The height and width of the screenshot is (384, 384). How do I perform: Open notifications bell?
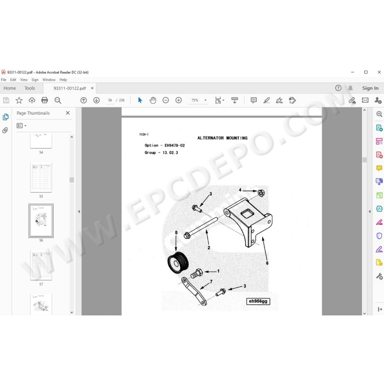click(351, 88)
